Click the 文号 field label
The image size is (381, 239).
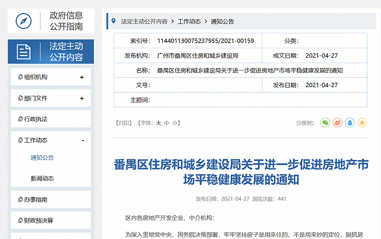pos(143,85)
